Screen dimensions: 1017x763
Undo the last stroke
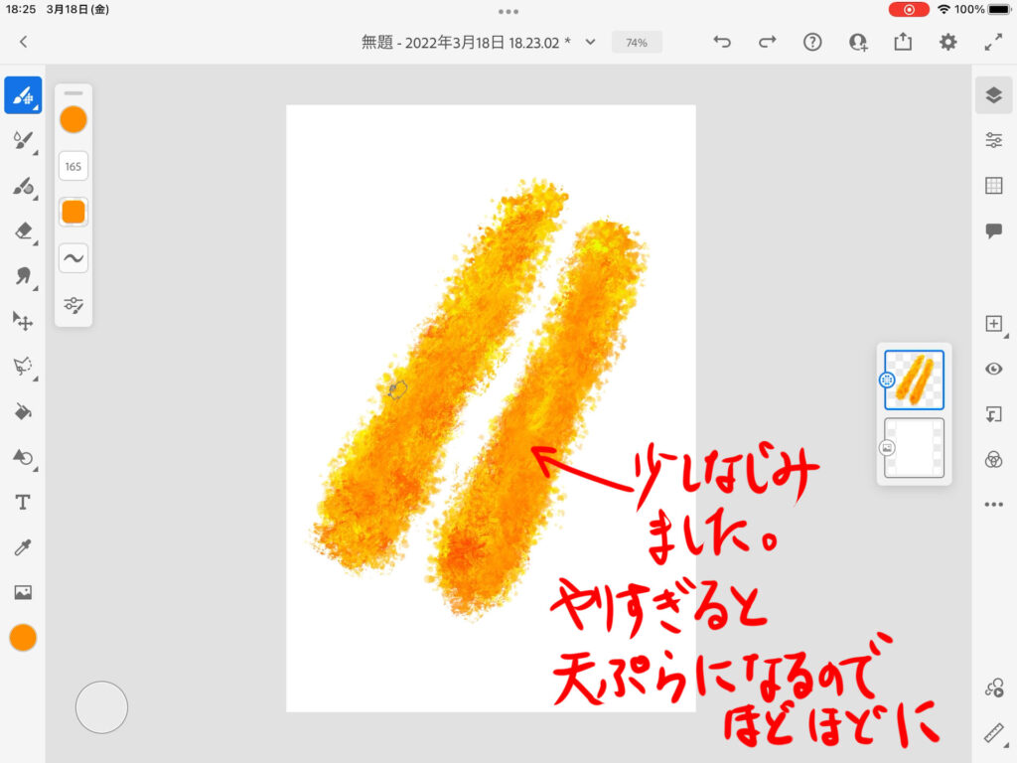(722, 42)
